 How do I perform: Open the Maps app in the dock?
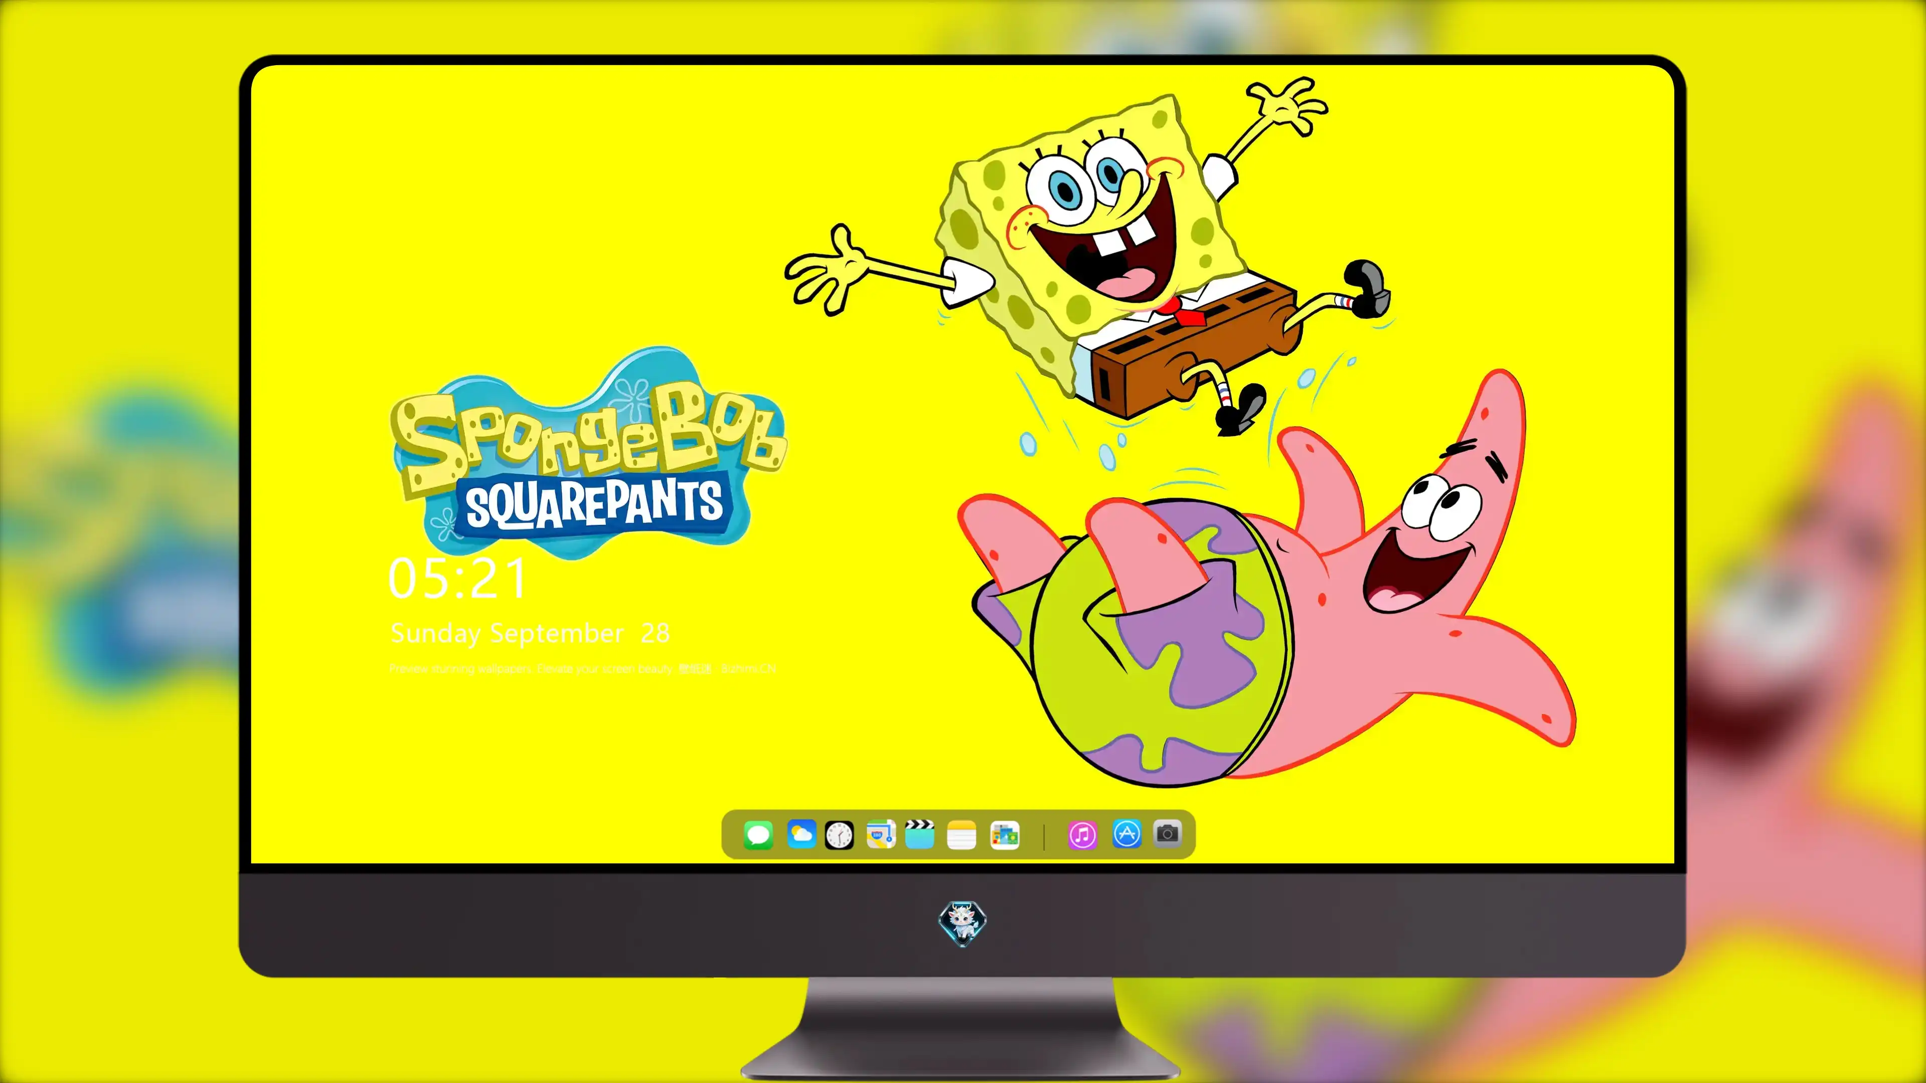pyautogui.click(x=881, y=835)
